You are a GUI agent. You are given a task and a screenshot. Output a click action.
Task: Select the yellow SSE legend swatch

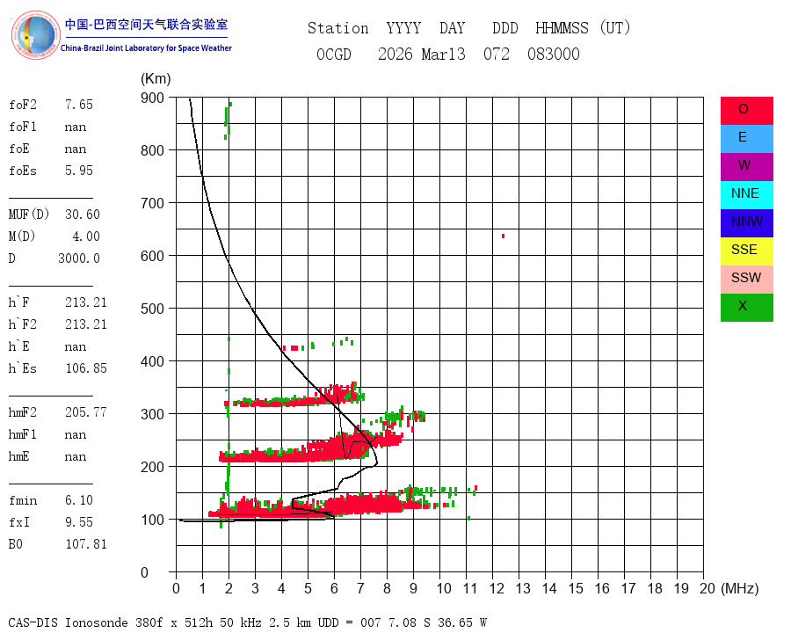746,251
